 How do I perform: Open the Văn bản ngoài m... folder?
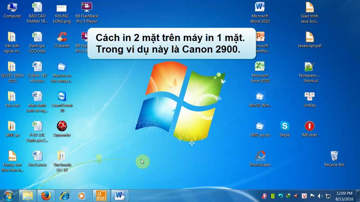click(x=12, y=43)
